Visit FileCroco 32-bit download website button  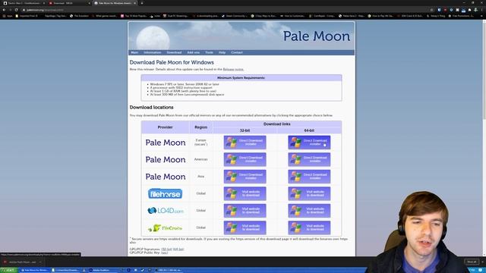(245, 227)
